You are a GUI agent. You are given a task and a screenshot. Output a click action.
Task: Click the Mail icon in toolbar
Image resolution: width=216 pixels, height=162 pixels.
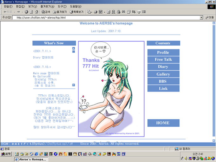[x=90, y=12]
